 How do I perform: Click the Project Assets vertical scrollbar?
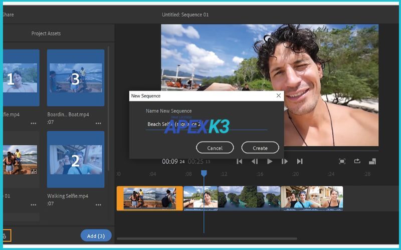[108, 108]
